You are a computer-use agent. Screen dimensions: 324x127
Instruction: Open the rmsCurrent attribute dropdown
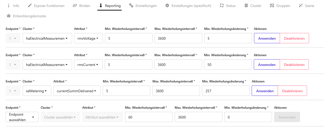coord(88,65)
